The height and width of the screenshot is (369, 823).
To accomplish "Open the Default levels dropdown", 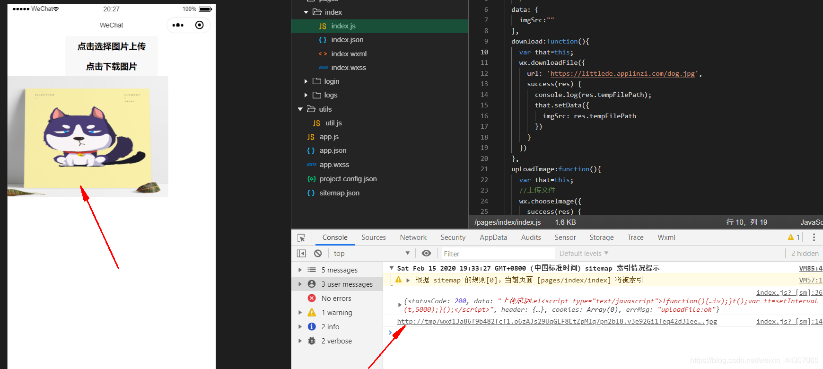I will click(x=584, y=254).
